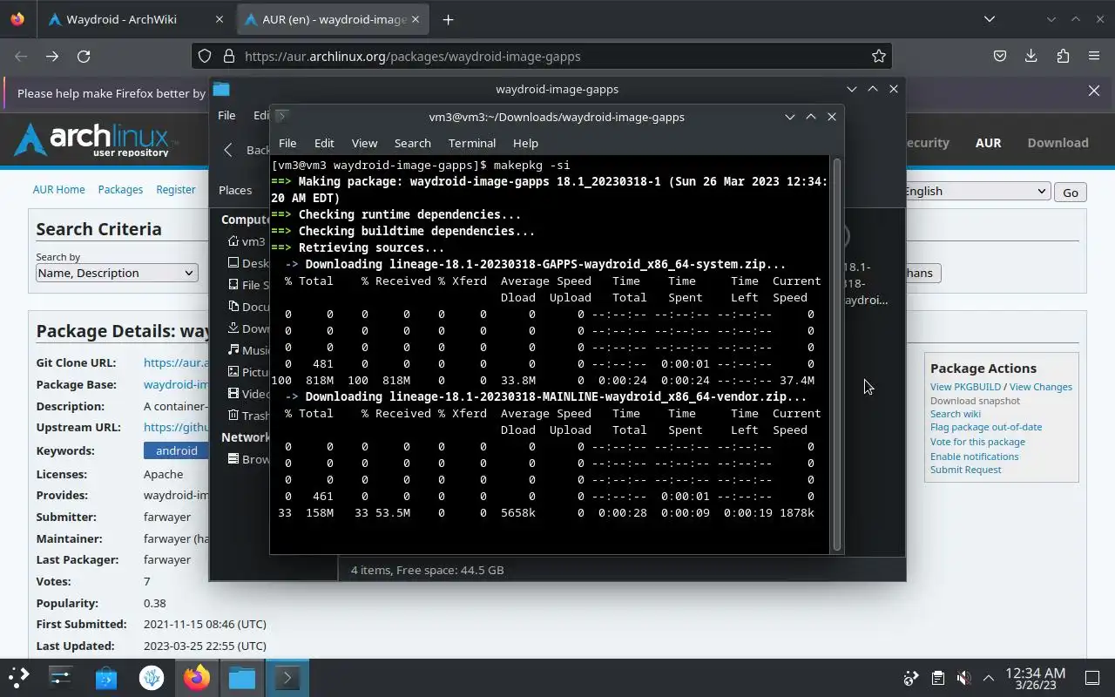This screenshot has height=697, width=1115.
Task: Go forward in Firefox history
Action: pyautogui.click(x=52, y=56)
